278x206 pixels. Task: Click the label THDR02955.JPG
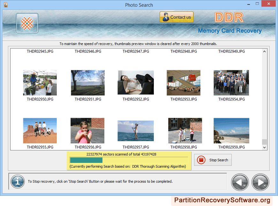[40, 147]
